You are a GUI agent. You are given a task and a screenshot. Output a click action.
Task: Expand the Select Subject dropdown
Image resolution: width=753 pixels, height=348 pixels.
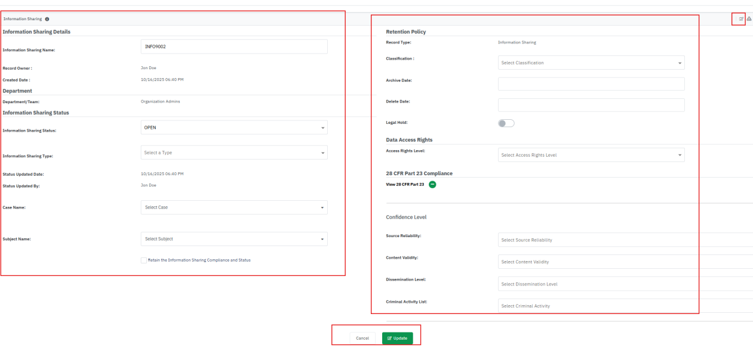pyautogui.click(x=234, y=239)
